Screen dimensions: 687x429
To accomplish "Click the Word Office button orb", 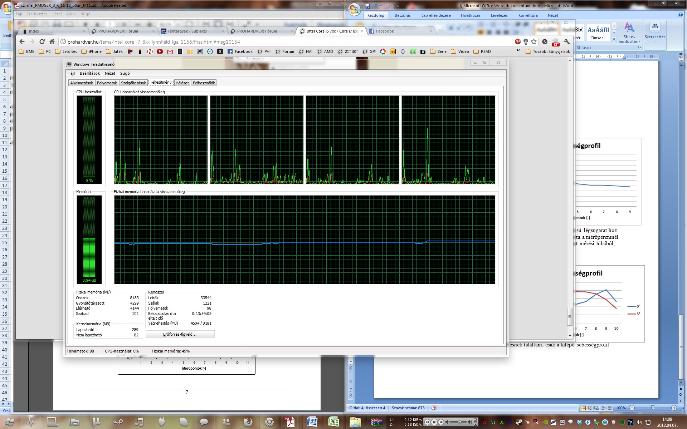I will tap(354, 10).
